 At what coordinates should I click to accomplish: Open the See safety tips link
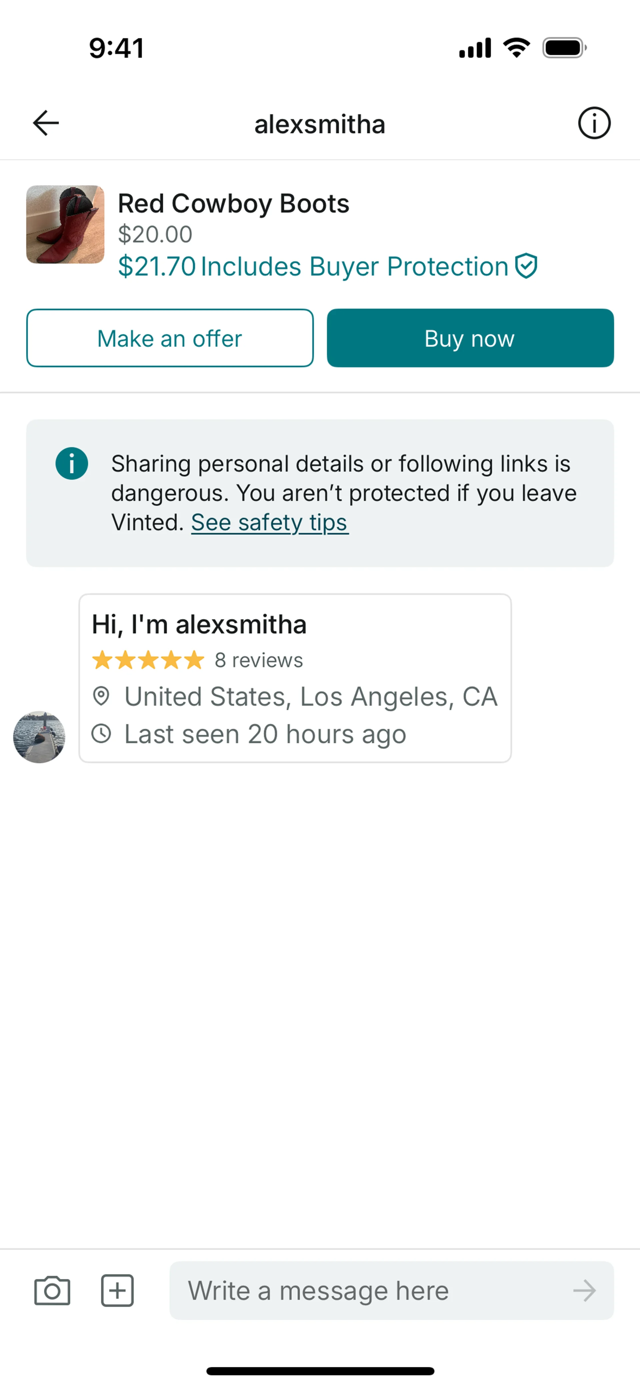point(269,523)
